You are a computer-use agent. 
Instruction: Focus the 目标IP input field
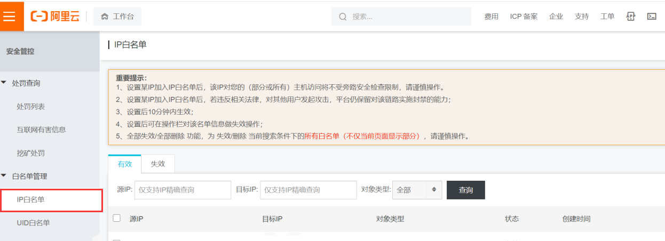pyautogui.click(x=308, y=190)
